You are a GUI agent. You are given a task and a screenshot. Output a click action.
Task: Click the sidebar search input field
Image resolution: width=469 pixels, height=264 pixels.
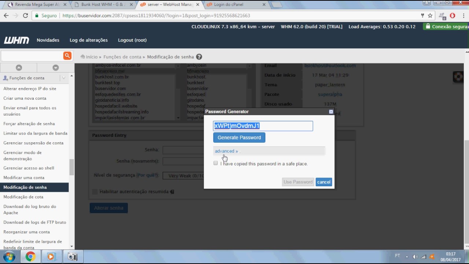pos(32,56)
